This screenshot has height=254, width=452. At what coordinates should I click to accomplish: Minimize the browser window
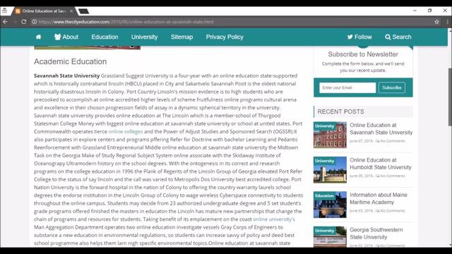(x=415, y=11)
